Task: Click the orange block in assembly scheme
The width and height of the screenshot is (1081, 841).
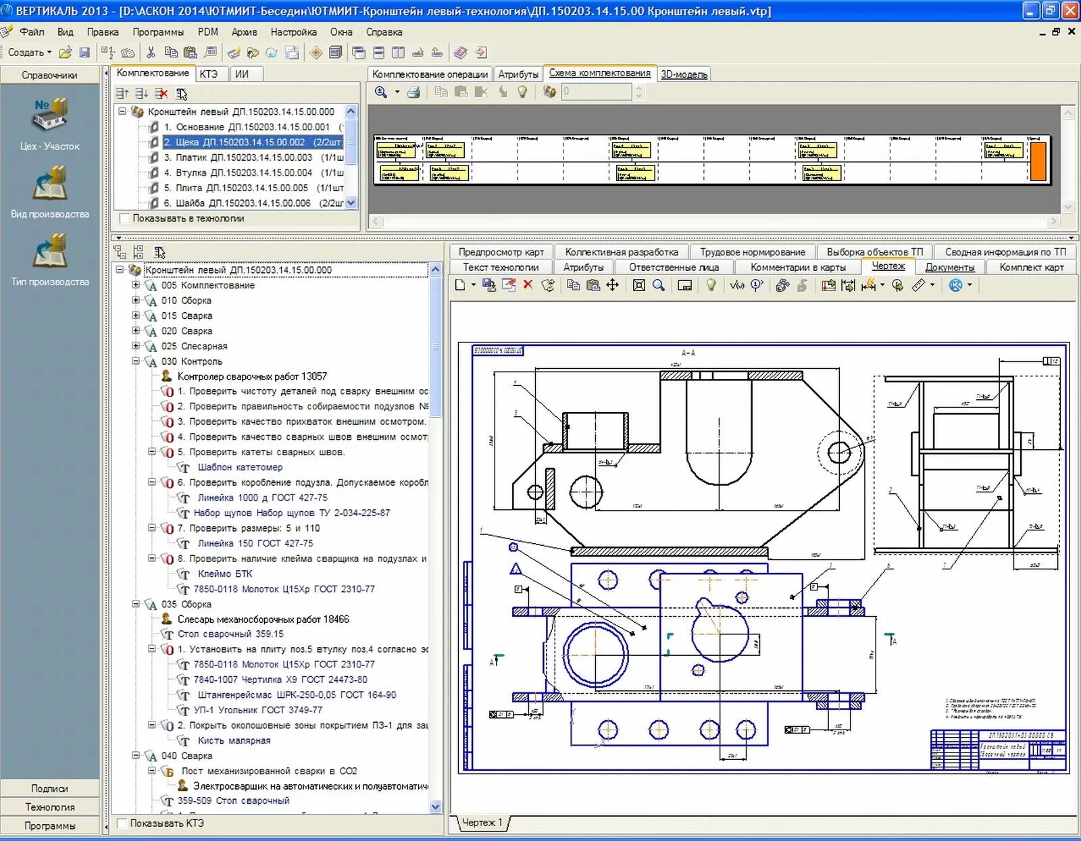Action: click(x=1038, y=161)
